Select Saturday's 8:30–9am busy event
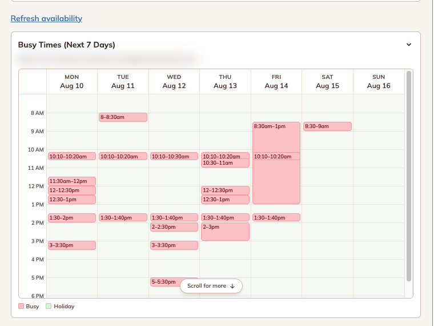The height and width of the screenshot is (326, 434). [327, 126]
